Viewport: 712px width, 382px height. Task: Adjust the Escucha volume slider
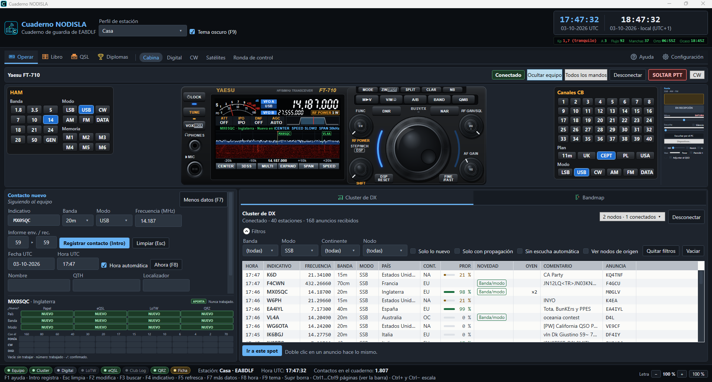point(684,130)
